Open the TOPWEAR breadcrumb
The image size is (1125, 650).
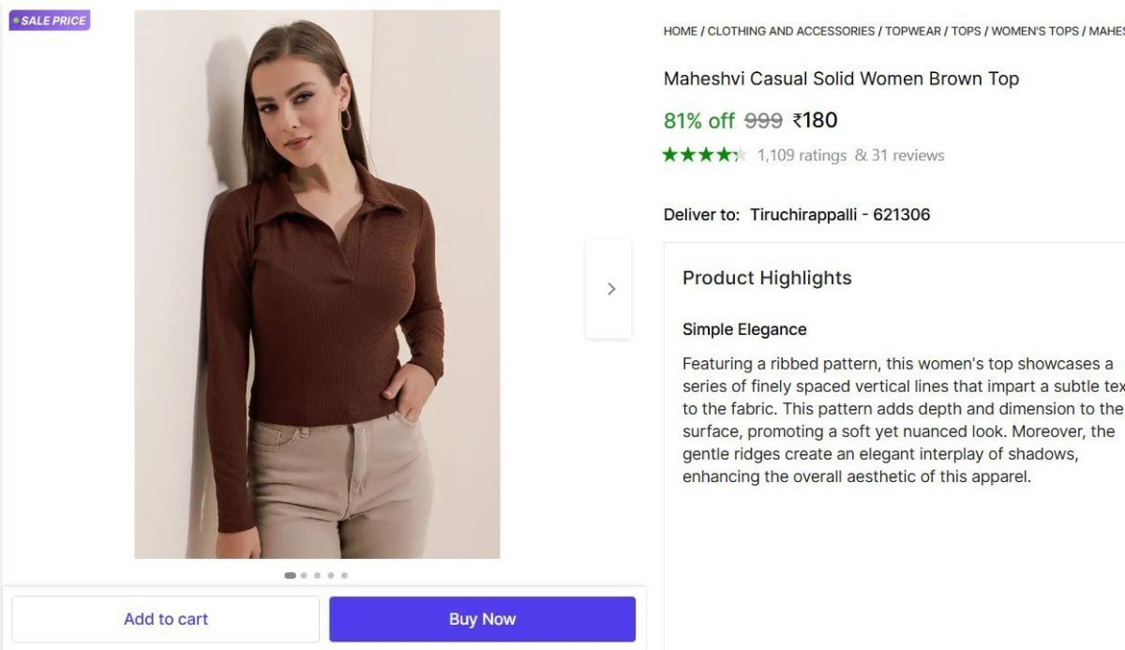(x=912, y=30)
